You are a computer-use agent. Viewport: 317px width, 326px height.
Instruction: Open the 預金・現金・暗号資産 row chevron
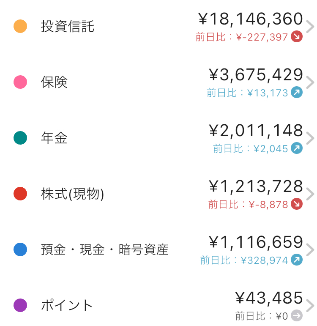coord(310,250)
